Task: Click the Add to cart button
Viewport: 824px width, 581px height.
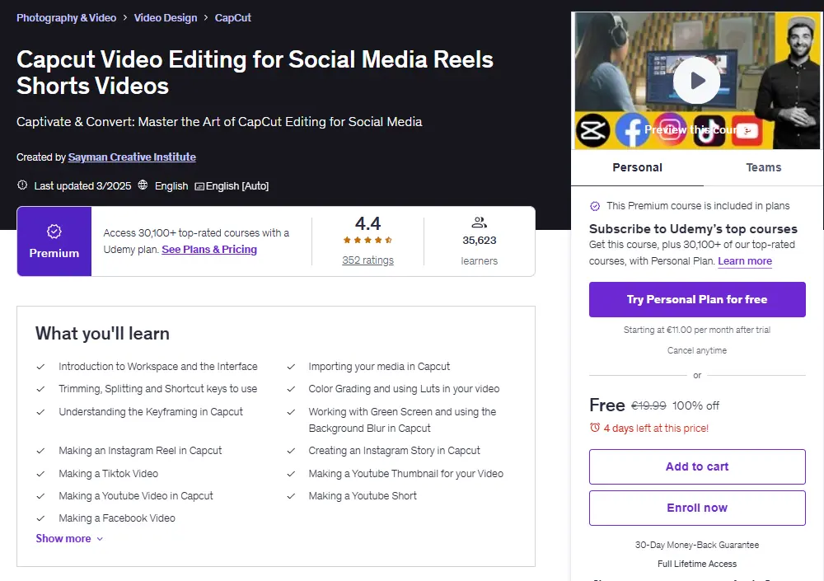Action: click(x=697, y=466)
